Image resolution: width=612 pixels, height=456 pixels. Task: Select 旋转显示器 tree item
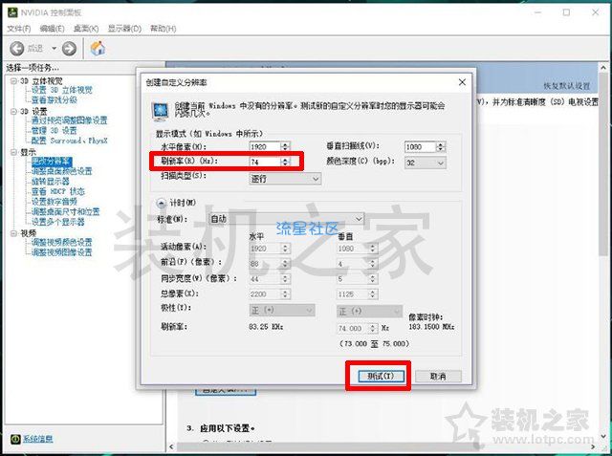pyautogui.click(x=50, y=182)
